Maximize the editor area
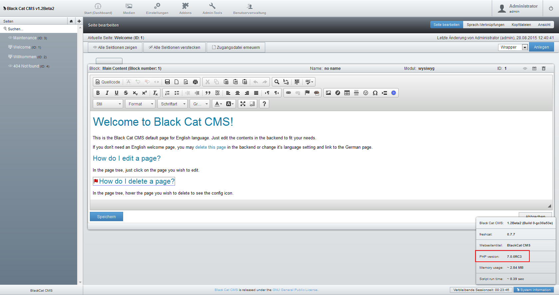The image size is (559, 295). pyautogui.click(x=243, y=104)
